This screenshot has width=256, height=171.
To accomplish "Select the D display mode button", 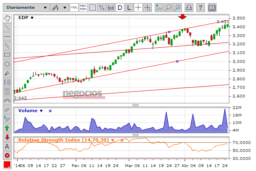I will coord(120,8).
